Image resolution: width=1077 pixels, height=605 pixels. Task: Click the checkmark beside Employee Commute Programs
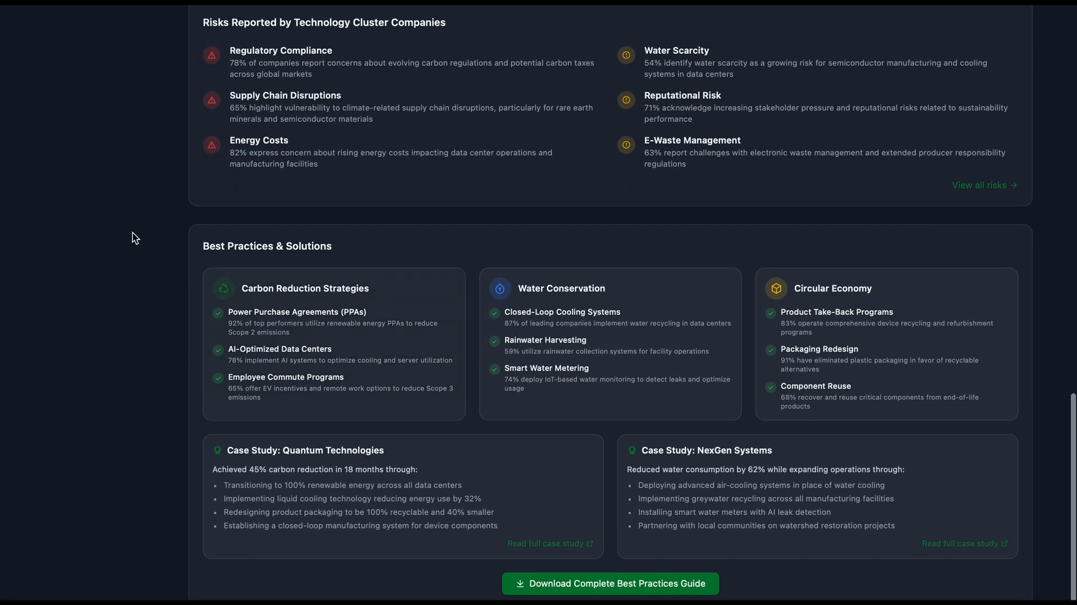tap(218, 378)
